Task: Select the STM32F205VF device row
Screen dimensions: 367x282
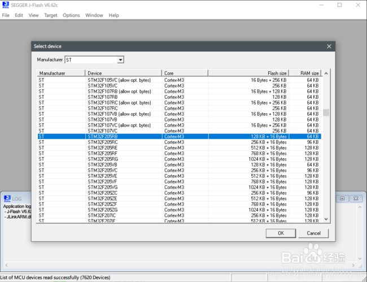Action: pyautogui.click(x=180, y=181)
